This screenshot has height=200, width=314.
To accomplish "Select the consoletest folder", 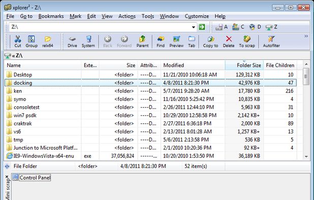I will 150,107.
